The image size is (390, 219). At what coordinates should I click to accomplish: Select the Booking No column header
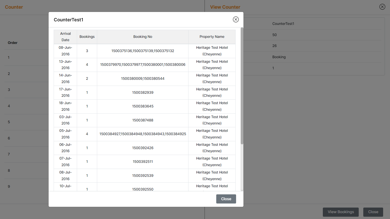(143, 37)
